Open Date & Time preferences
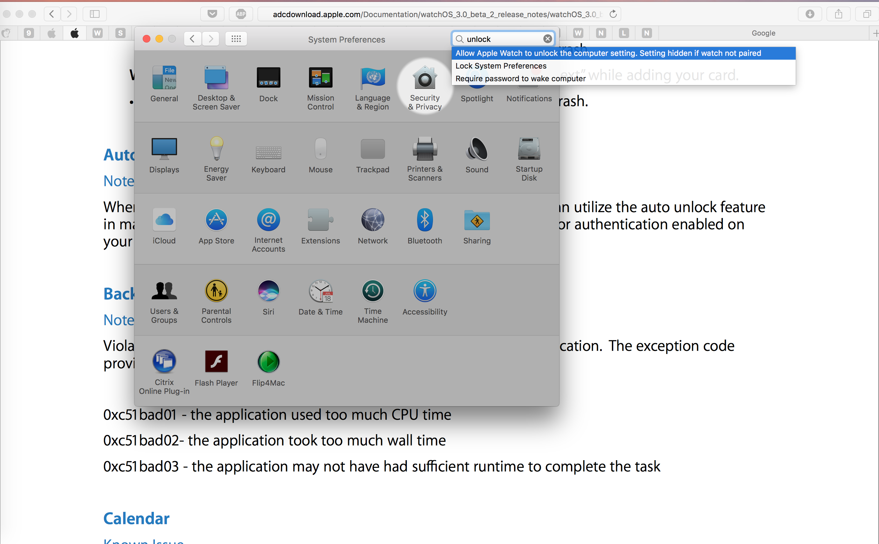The width and height of the screenshot is (879, 544). [x=320, y=297]
